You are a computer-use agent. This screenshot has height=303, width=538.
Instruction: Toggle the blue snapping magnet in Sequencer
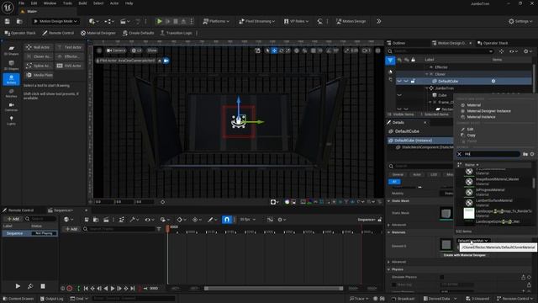[226, 220]
